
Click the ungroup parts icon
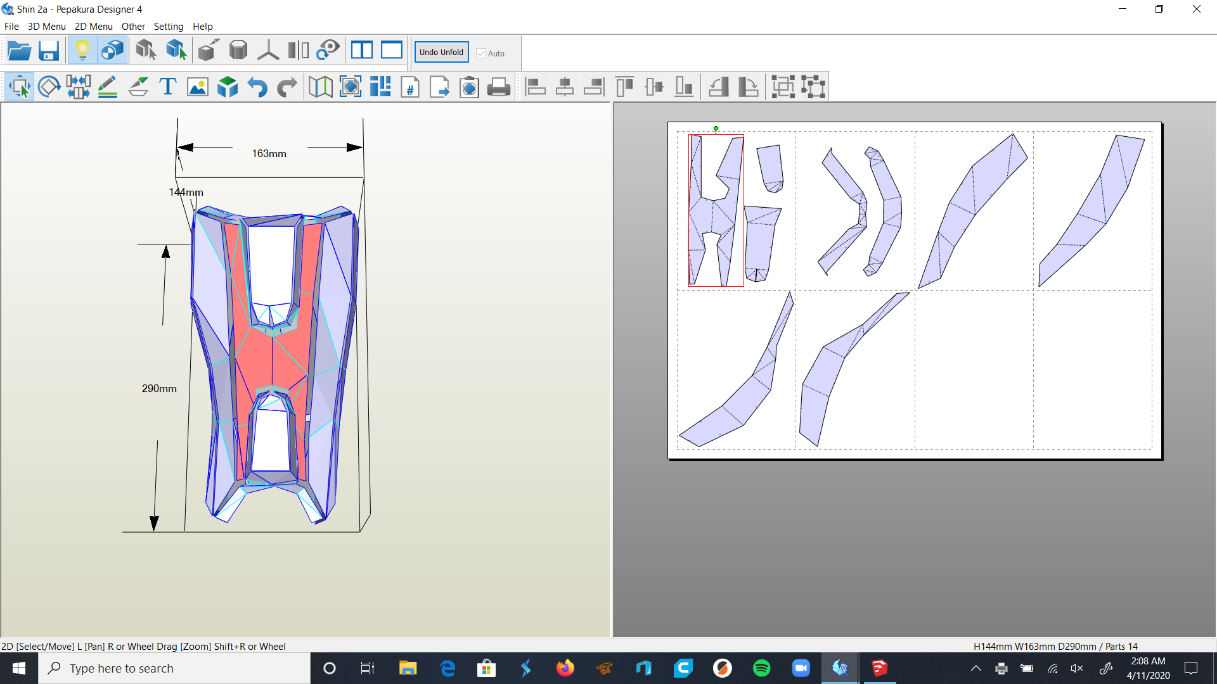813,87
